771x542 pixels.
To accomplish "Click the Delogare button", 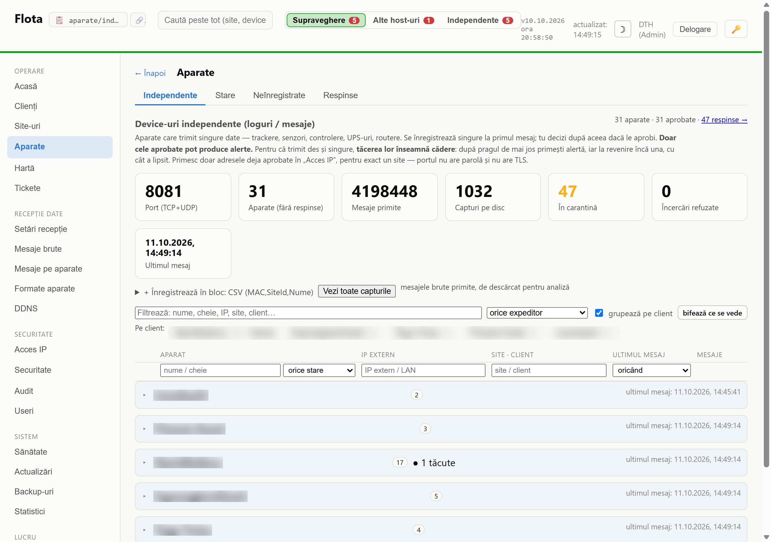I will click(695, 29).
